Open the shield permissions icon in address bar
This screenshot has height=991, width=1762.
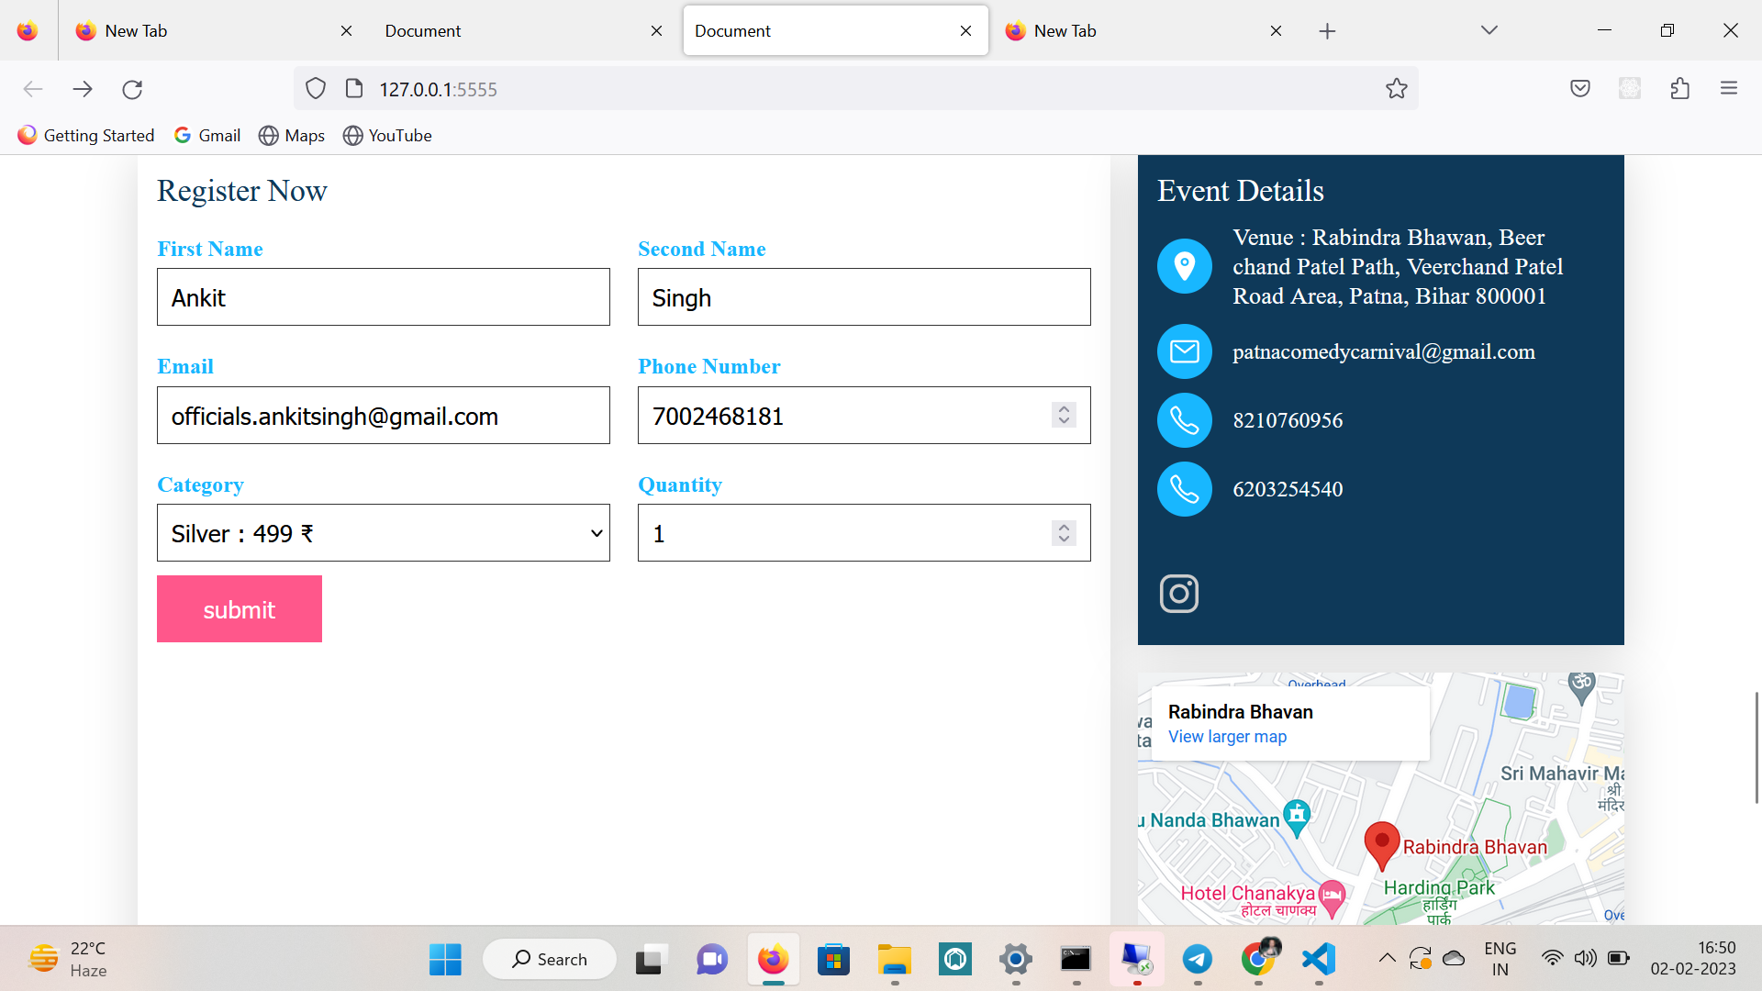point(316,88)
